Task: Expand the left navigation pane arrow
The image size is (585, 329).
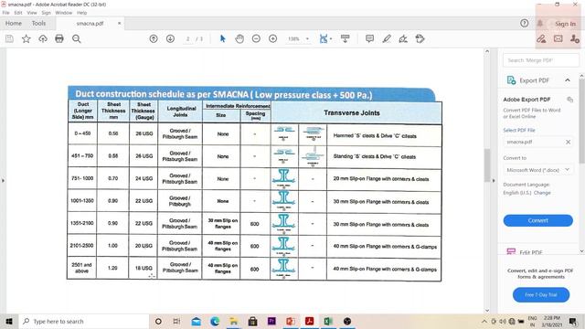Action: pyautogui.click(x=3, y=181)
